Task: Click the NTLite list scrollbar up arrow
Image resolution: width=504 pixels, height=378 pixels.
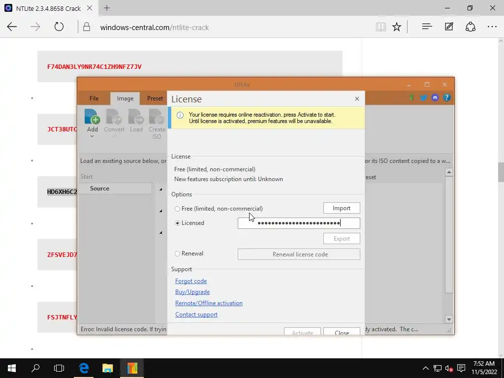Action: pos(449,172)
